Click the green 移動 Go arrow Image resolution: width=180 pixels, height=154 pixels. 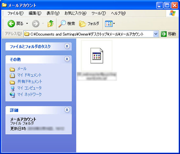pyautogui.click(x=164, y=34)
